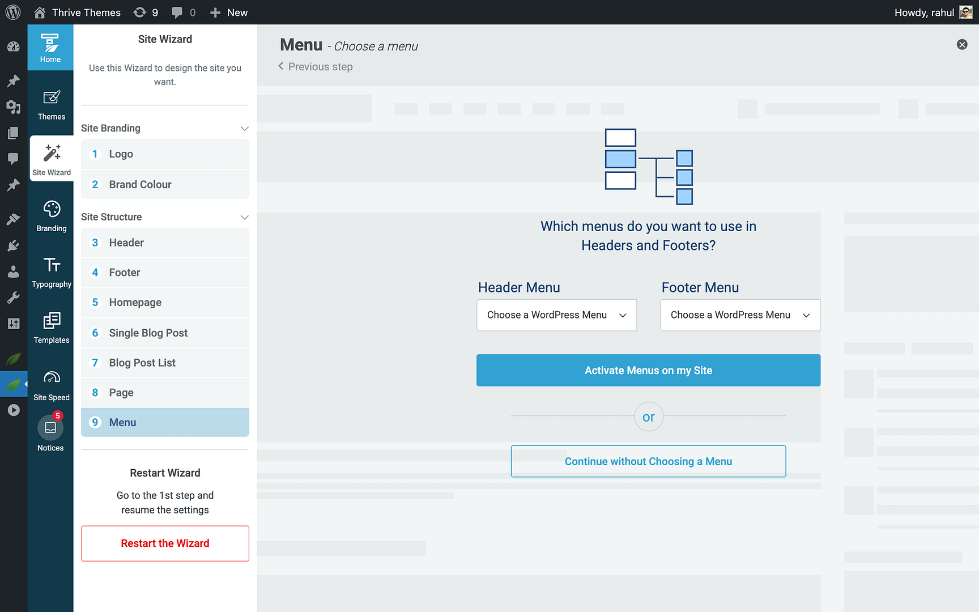Open the Templates section
The width and height of the screenshot is (979, 612).
(x=50, y=328)
